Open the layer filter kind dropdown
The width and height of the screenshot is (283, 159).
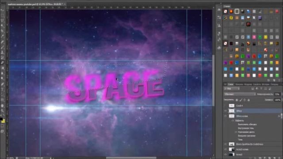(x=232, y=89)
